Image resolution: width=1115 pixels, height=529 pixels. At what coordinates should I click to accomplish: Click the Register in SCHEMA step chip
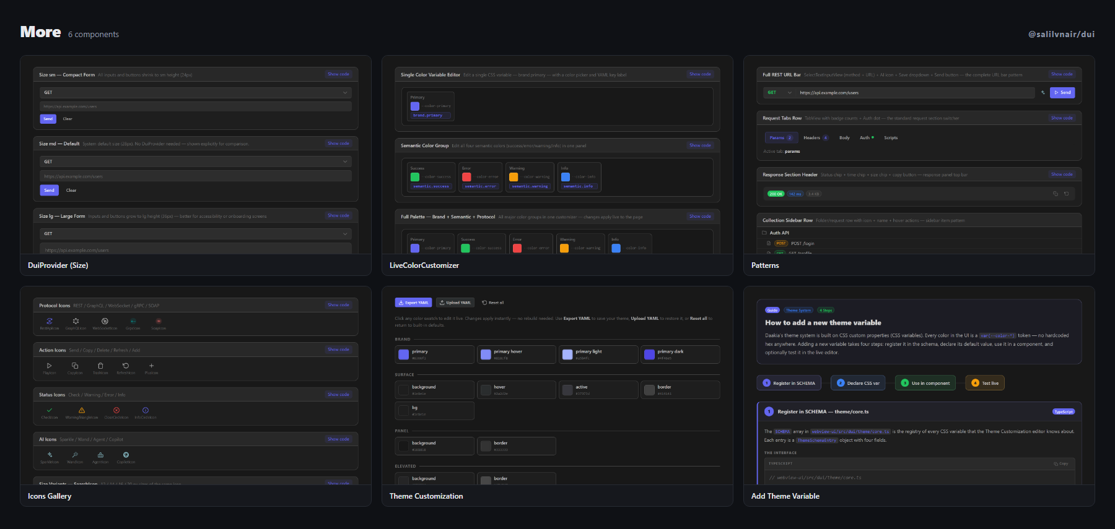click(x=789, y=383)
